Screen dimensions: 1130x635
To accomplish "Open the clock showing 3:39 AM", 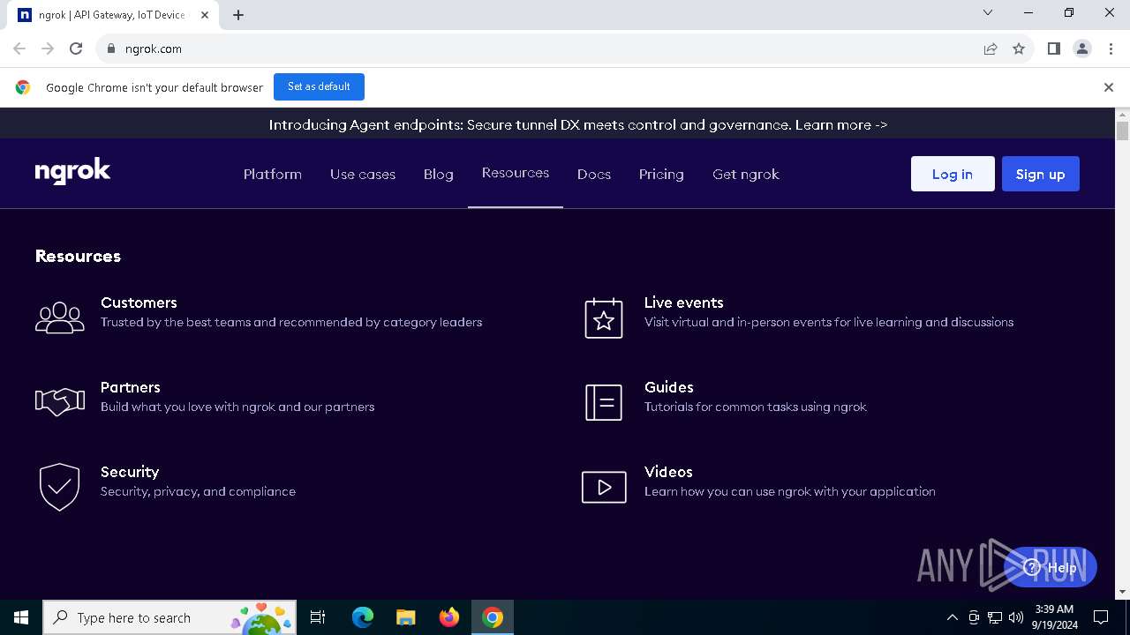I will point(1054,617).
